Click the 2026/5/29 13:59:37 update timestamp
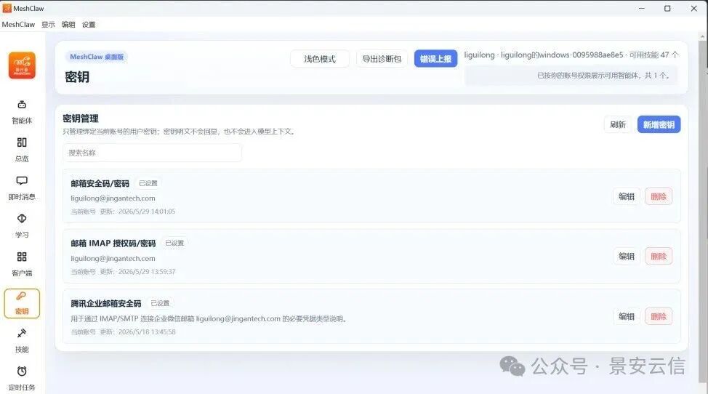This screenshot has height=394, width=708. [147, 272]
